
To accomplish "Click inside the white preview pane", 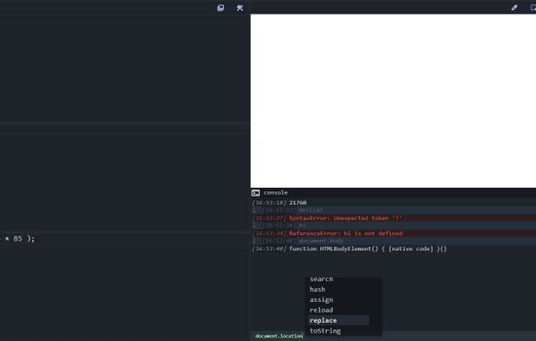I will [393, 100].
